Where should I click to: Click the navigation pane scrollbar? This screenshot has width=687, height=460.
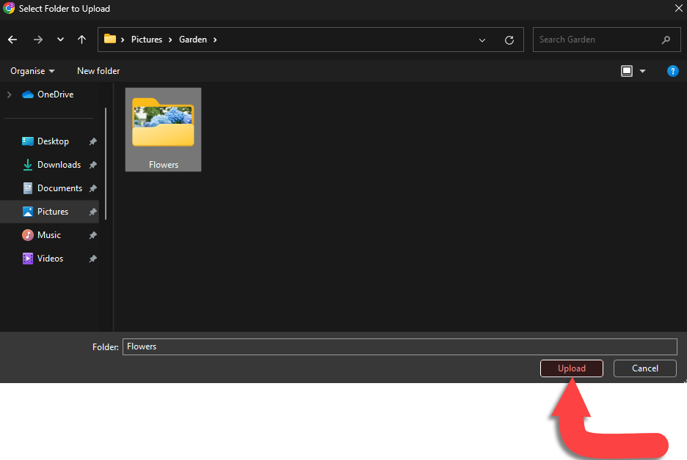click(106, 163)
